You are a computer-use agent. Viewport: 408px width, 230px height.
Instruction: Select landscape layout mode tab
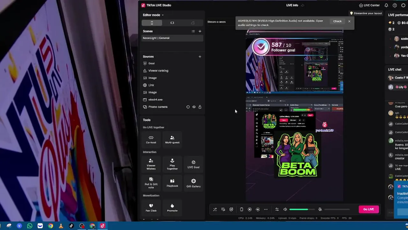pyautogui.click(x=172, y=23)
